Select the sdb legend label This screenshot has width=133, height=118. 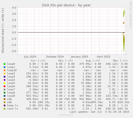(9, 102)
